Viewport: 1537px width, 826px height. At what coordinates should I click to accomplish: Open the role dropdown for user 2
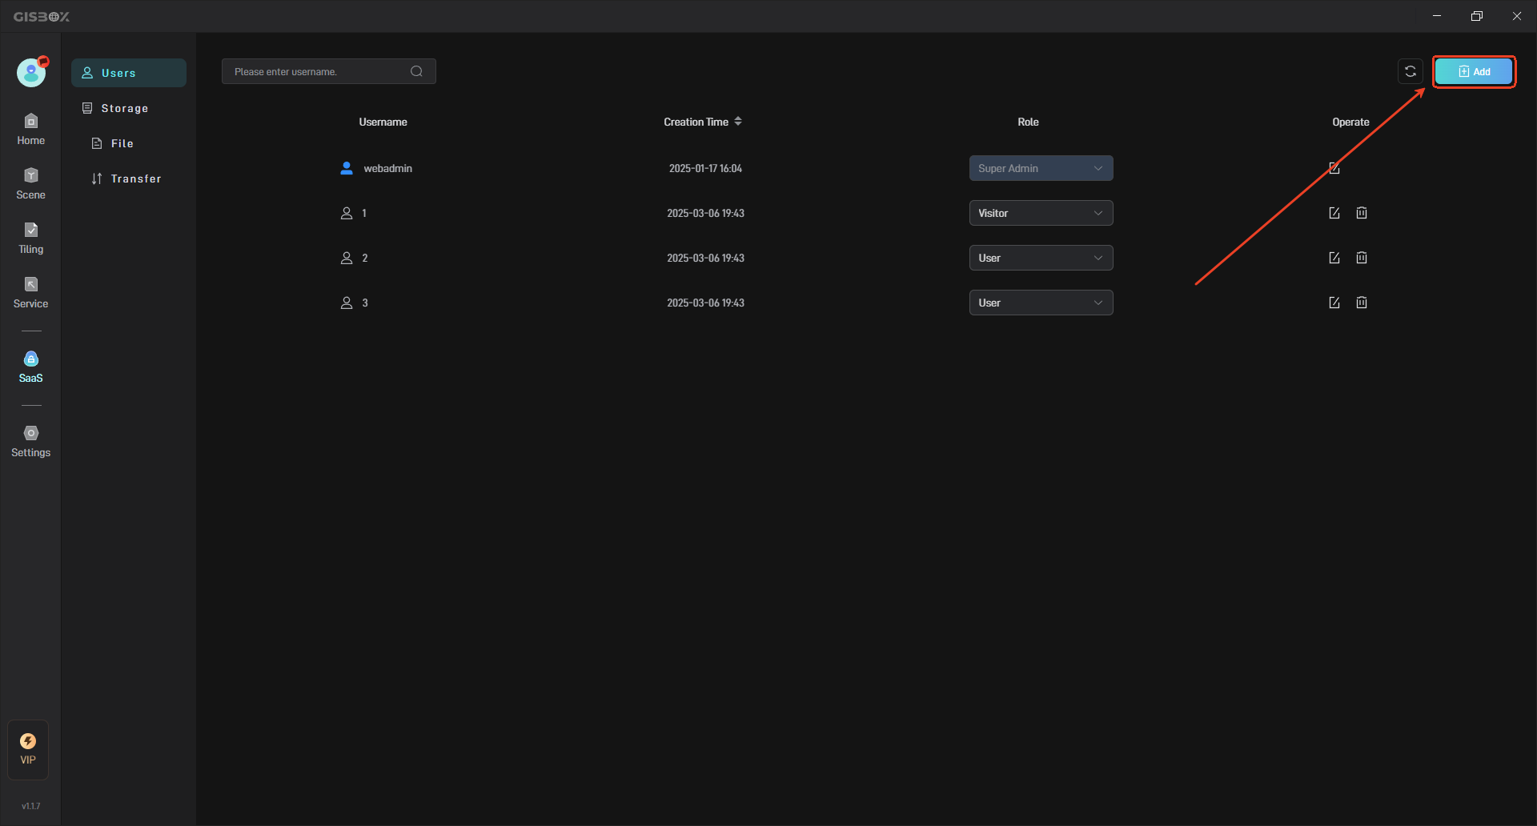(x=1040, y=258)
